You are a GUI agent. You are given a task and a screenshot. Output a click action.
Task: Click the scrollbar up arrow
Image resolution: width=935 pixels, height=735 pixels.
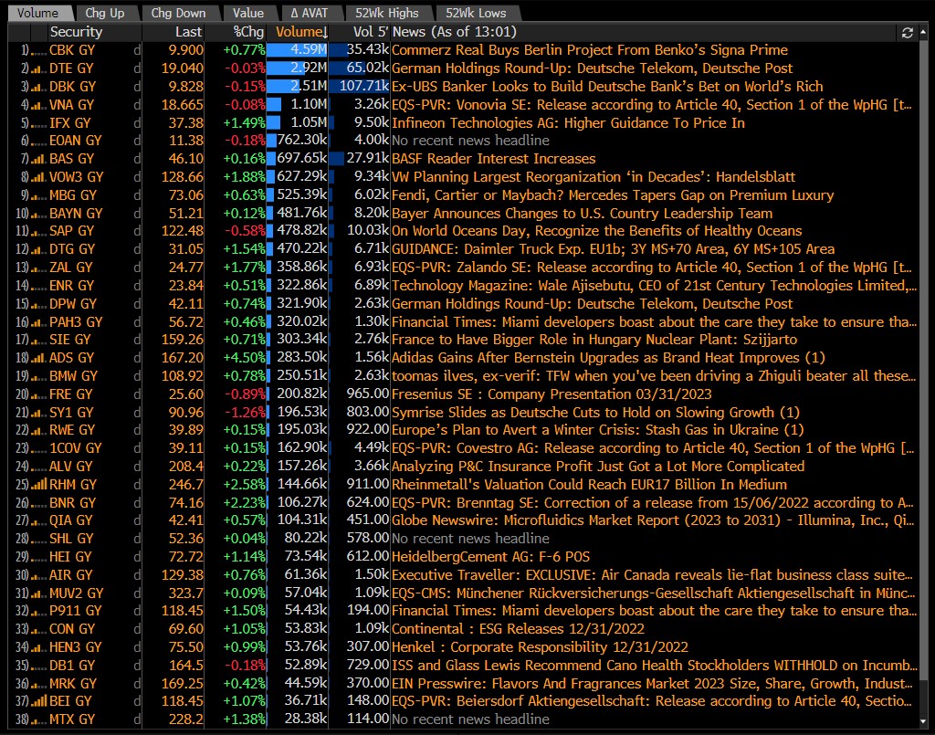click(x=924, y=31)
